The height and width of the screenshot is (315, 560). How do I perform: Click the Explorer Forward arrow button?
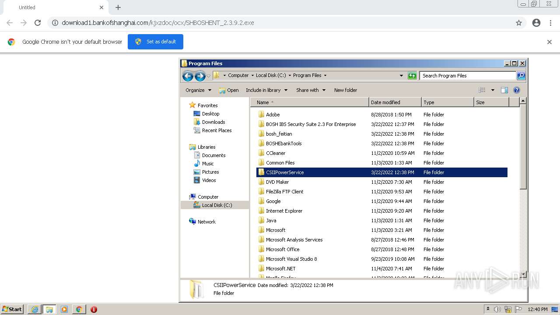coord(200,76)
